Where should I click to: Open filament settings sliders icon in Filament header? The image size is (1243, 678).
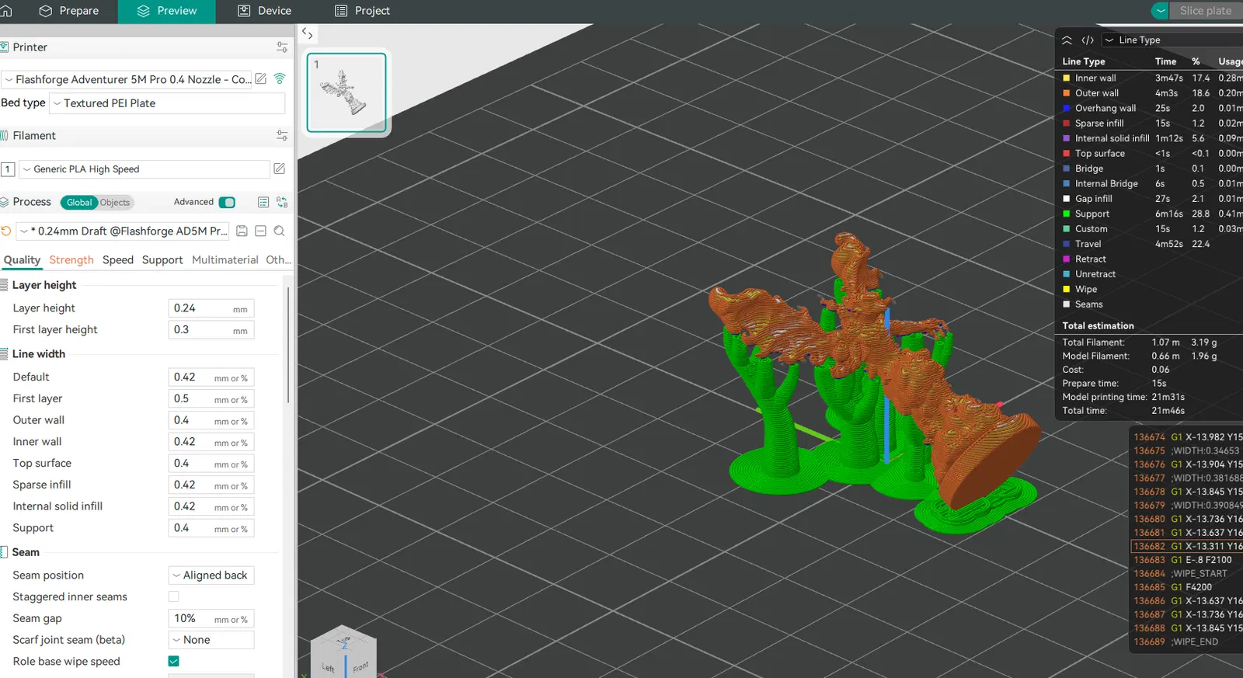click(282, 136)
